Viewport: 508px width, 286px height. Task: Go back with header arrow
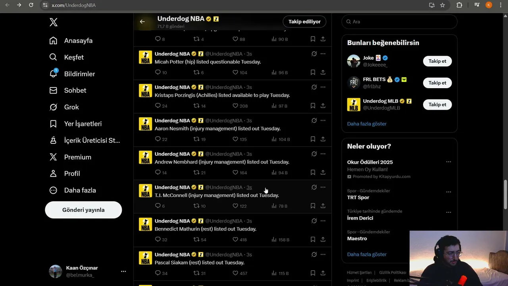point(142,21)
